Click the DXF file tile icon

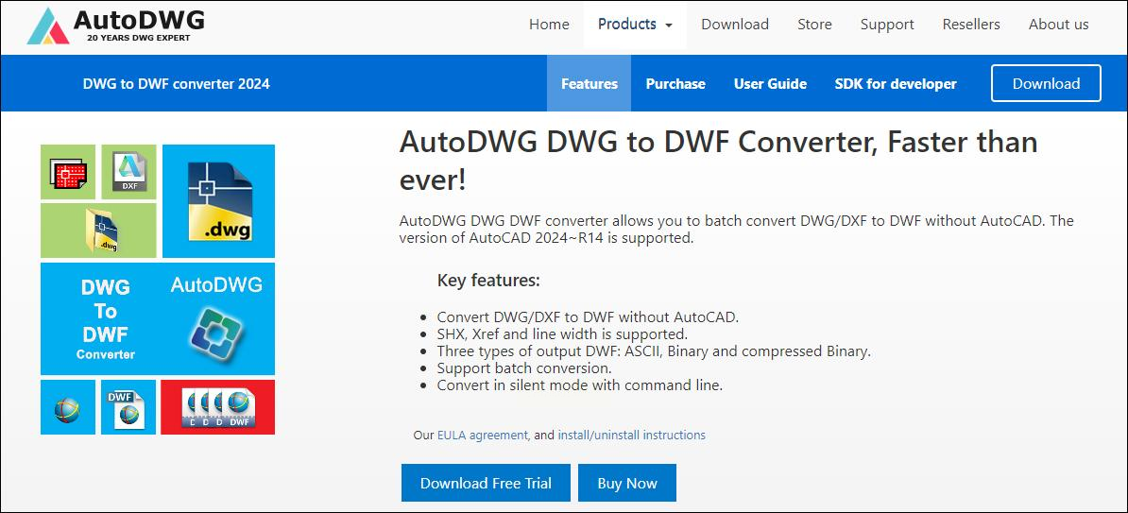[x=128, y=172]
